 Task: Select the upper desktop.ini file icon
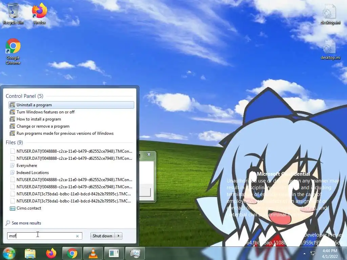coord(330,14)
